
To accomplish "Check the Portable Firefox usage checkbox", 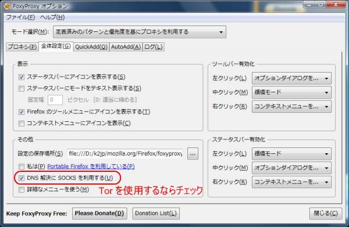I will tap(22, 167).
